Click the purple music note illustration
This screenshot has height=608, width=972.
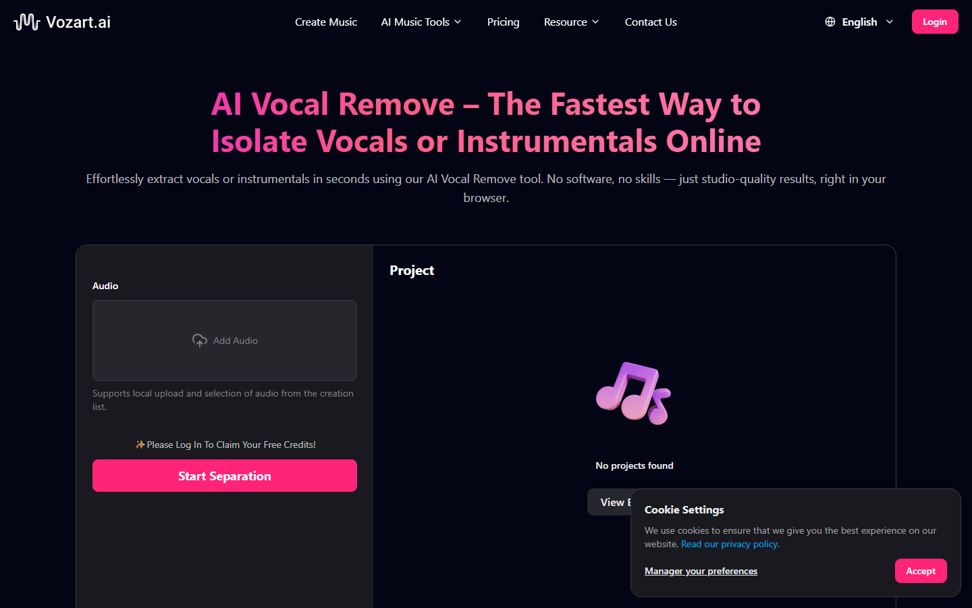[x=633, y=393]
